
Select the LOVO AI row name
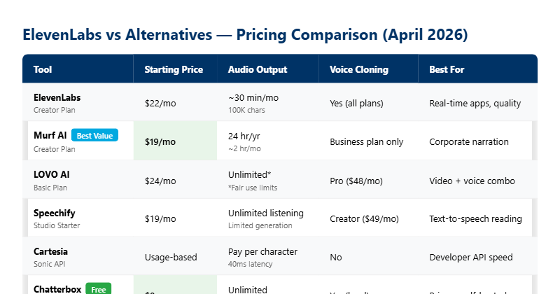pos(51,174)
